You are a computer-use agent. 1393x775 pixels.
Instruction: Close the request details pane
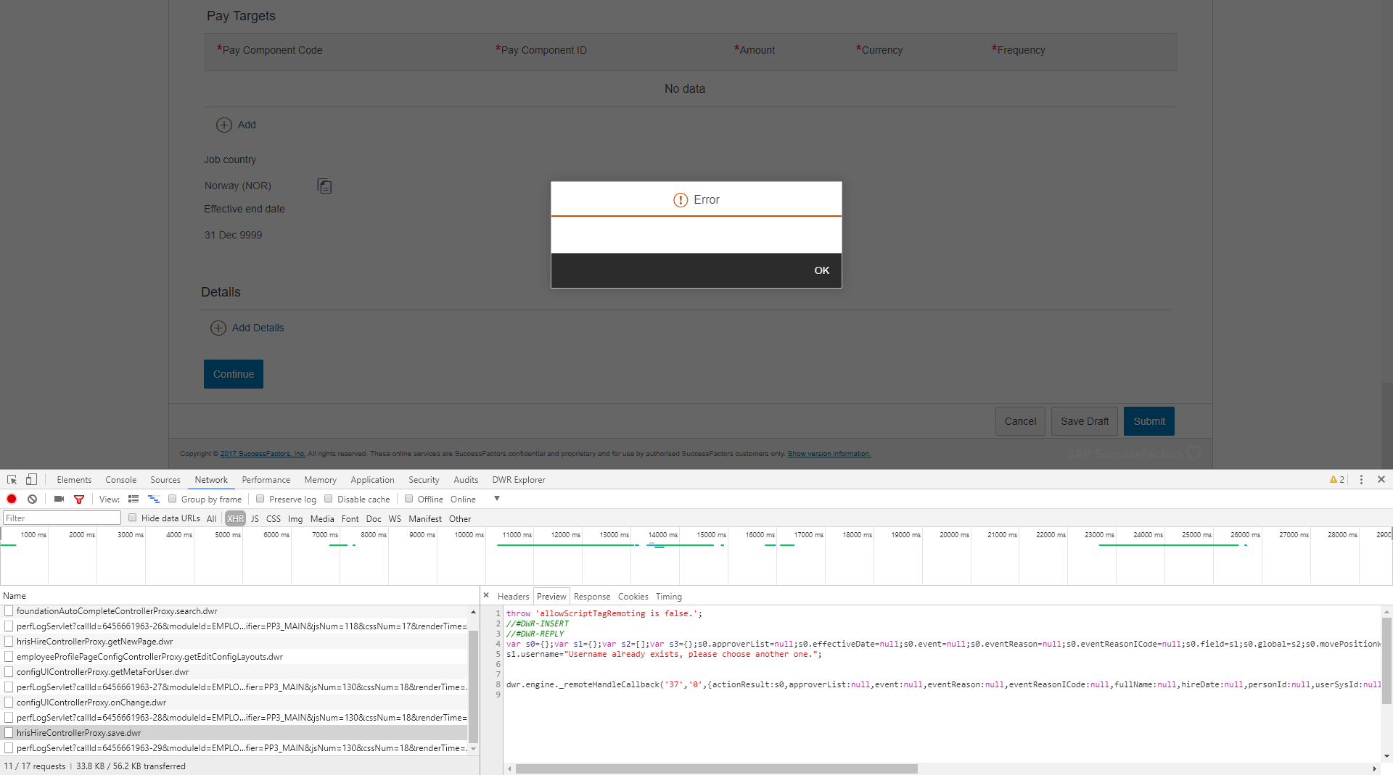486,595
